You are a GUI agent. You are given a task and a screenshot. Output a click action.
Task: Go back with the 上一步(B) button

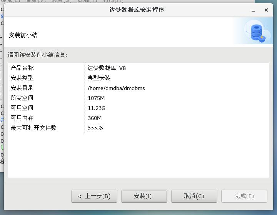tap(94, 196)
